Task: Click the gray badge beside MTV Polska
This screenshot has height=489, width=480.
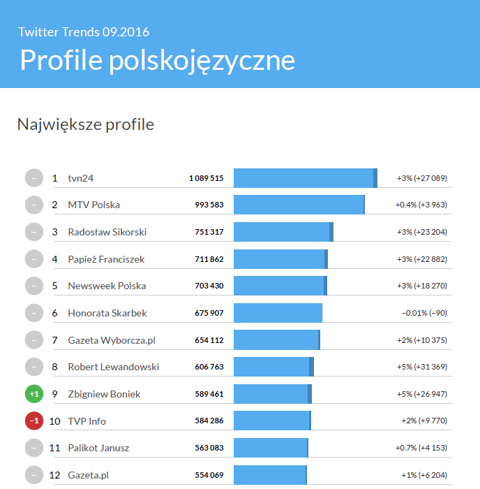Action: coord(33,205)
